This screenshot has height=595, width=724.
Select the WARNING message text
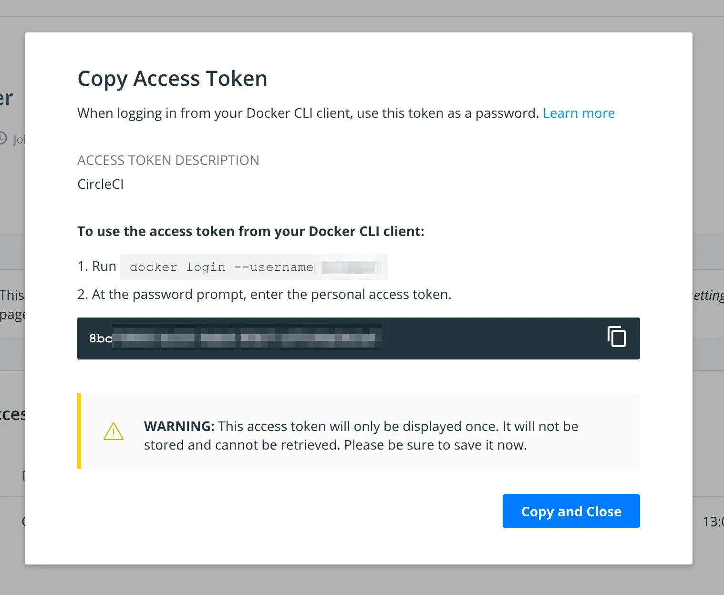point(360,435)
